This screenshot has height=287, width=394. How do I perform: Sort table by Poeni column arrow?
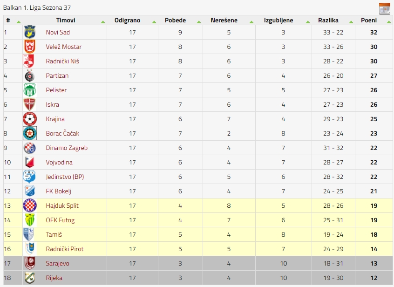point(389,22)
